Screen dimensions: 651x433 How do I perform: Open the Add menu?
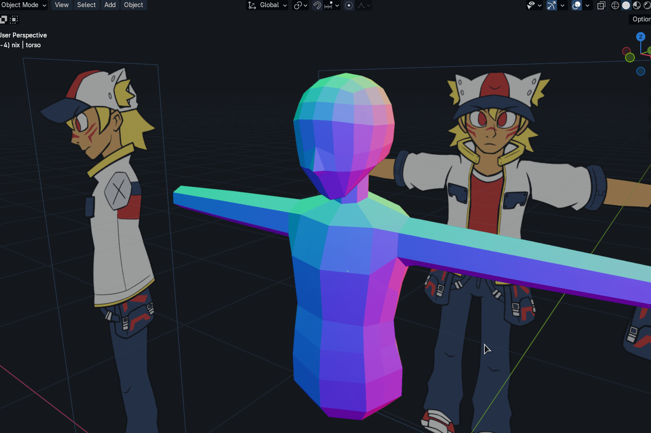pos(110,5)
